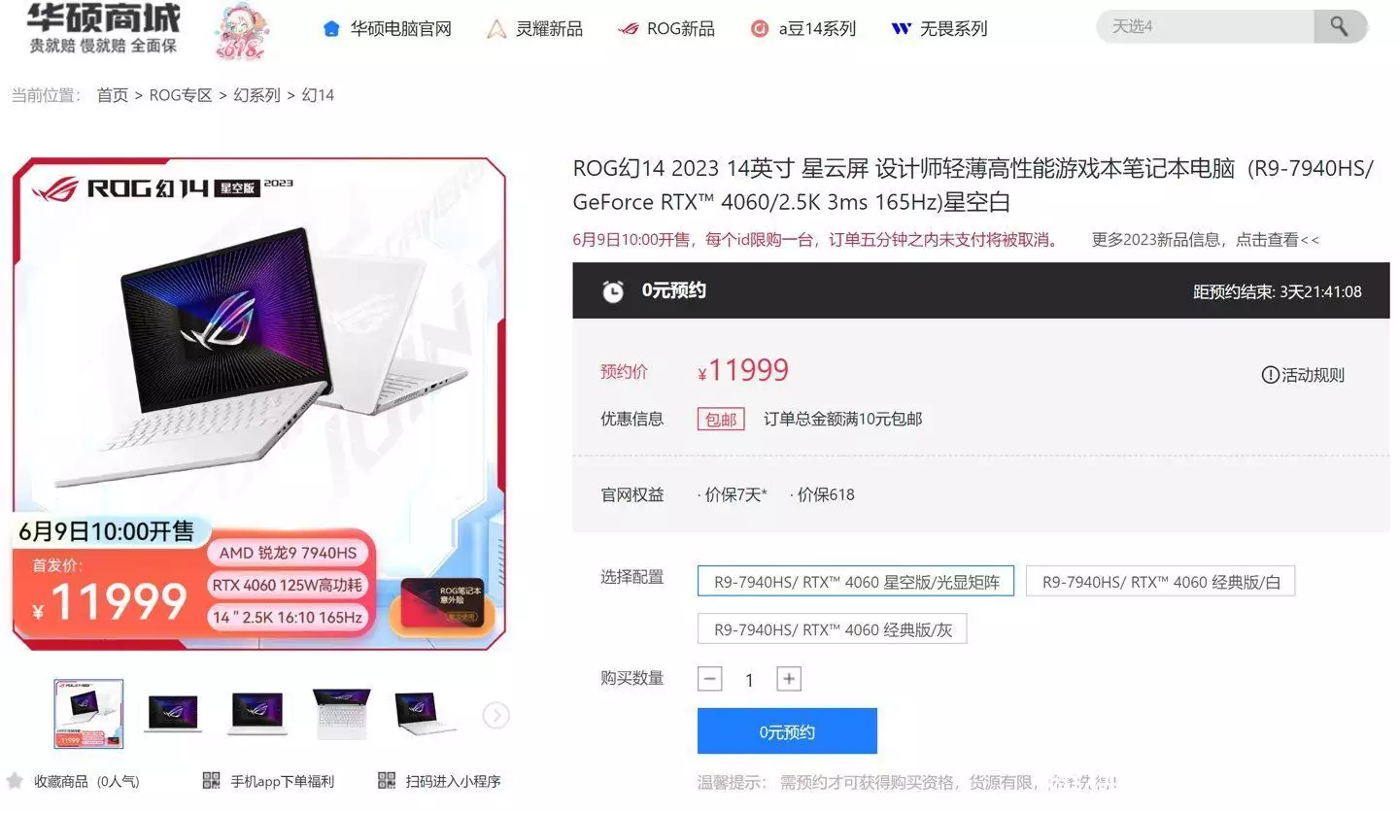1399x813 pixels.
Task: Open the 手机app下单福利 QR code icon
Action: [211, 781]
